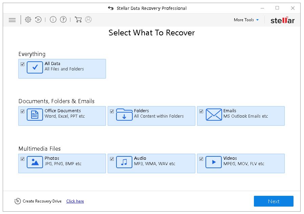304x214 pixels.
Task: Open the user account icon
Action: (x=88, y=20)
